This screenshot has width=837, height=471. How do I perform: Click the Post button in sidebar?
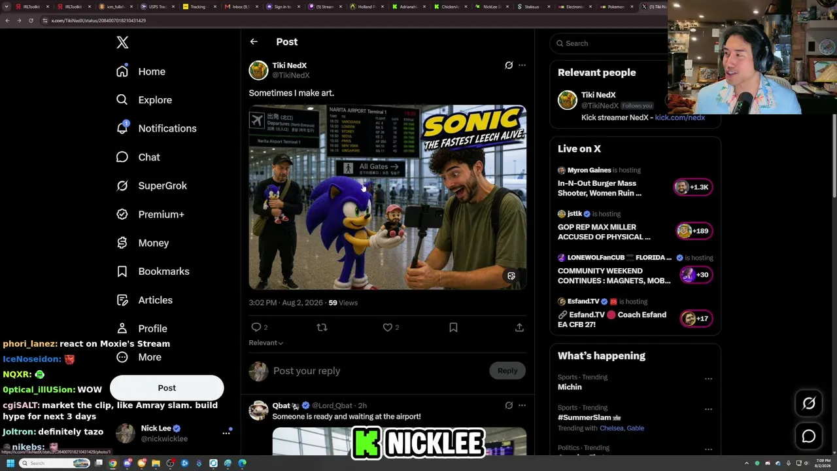[x=167, y=388]
